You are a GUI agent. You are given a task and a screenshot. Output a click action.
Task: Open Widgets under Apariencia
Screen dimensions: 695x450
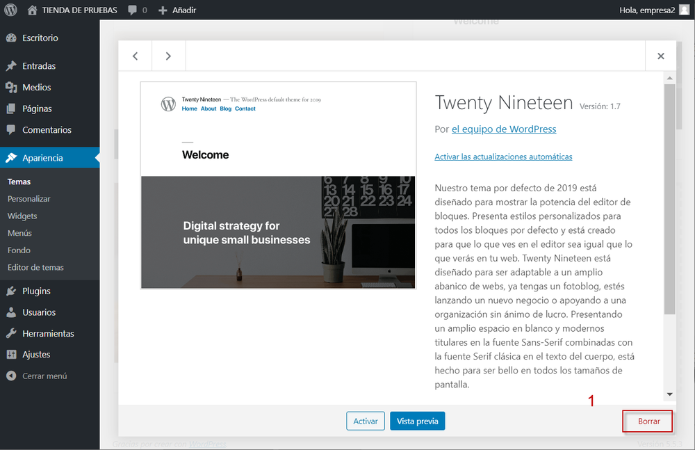22,216
